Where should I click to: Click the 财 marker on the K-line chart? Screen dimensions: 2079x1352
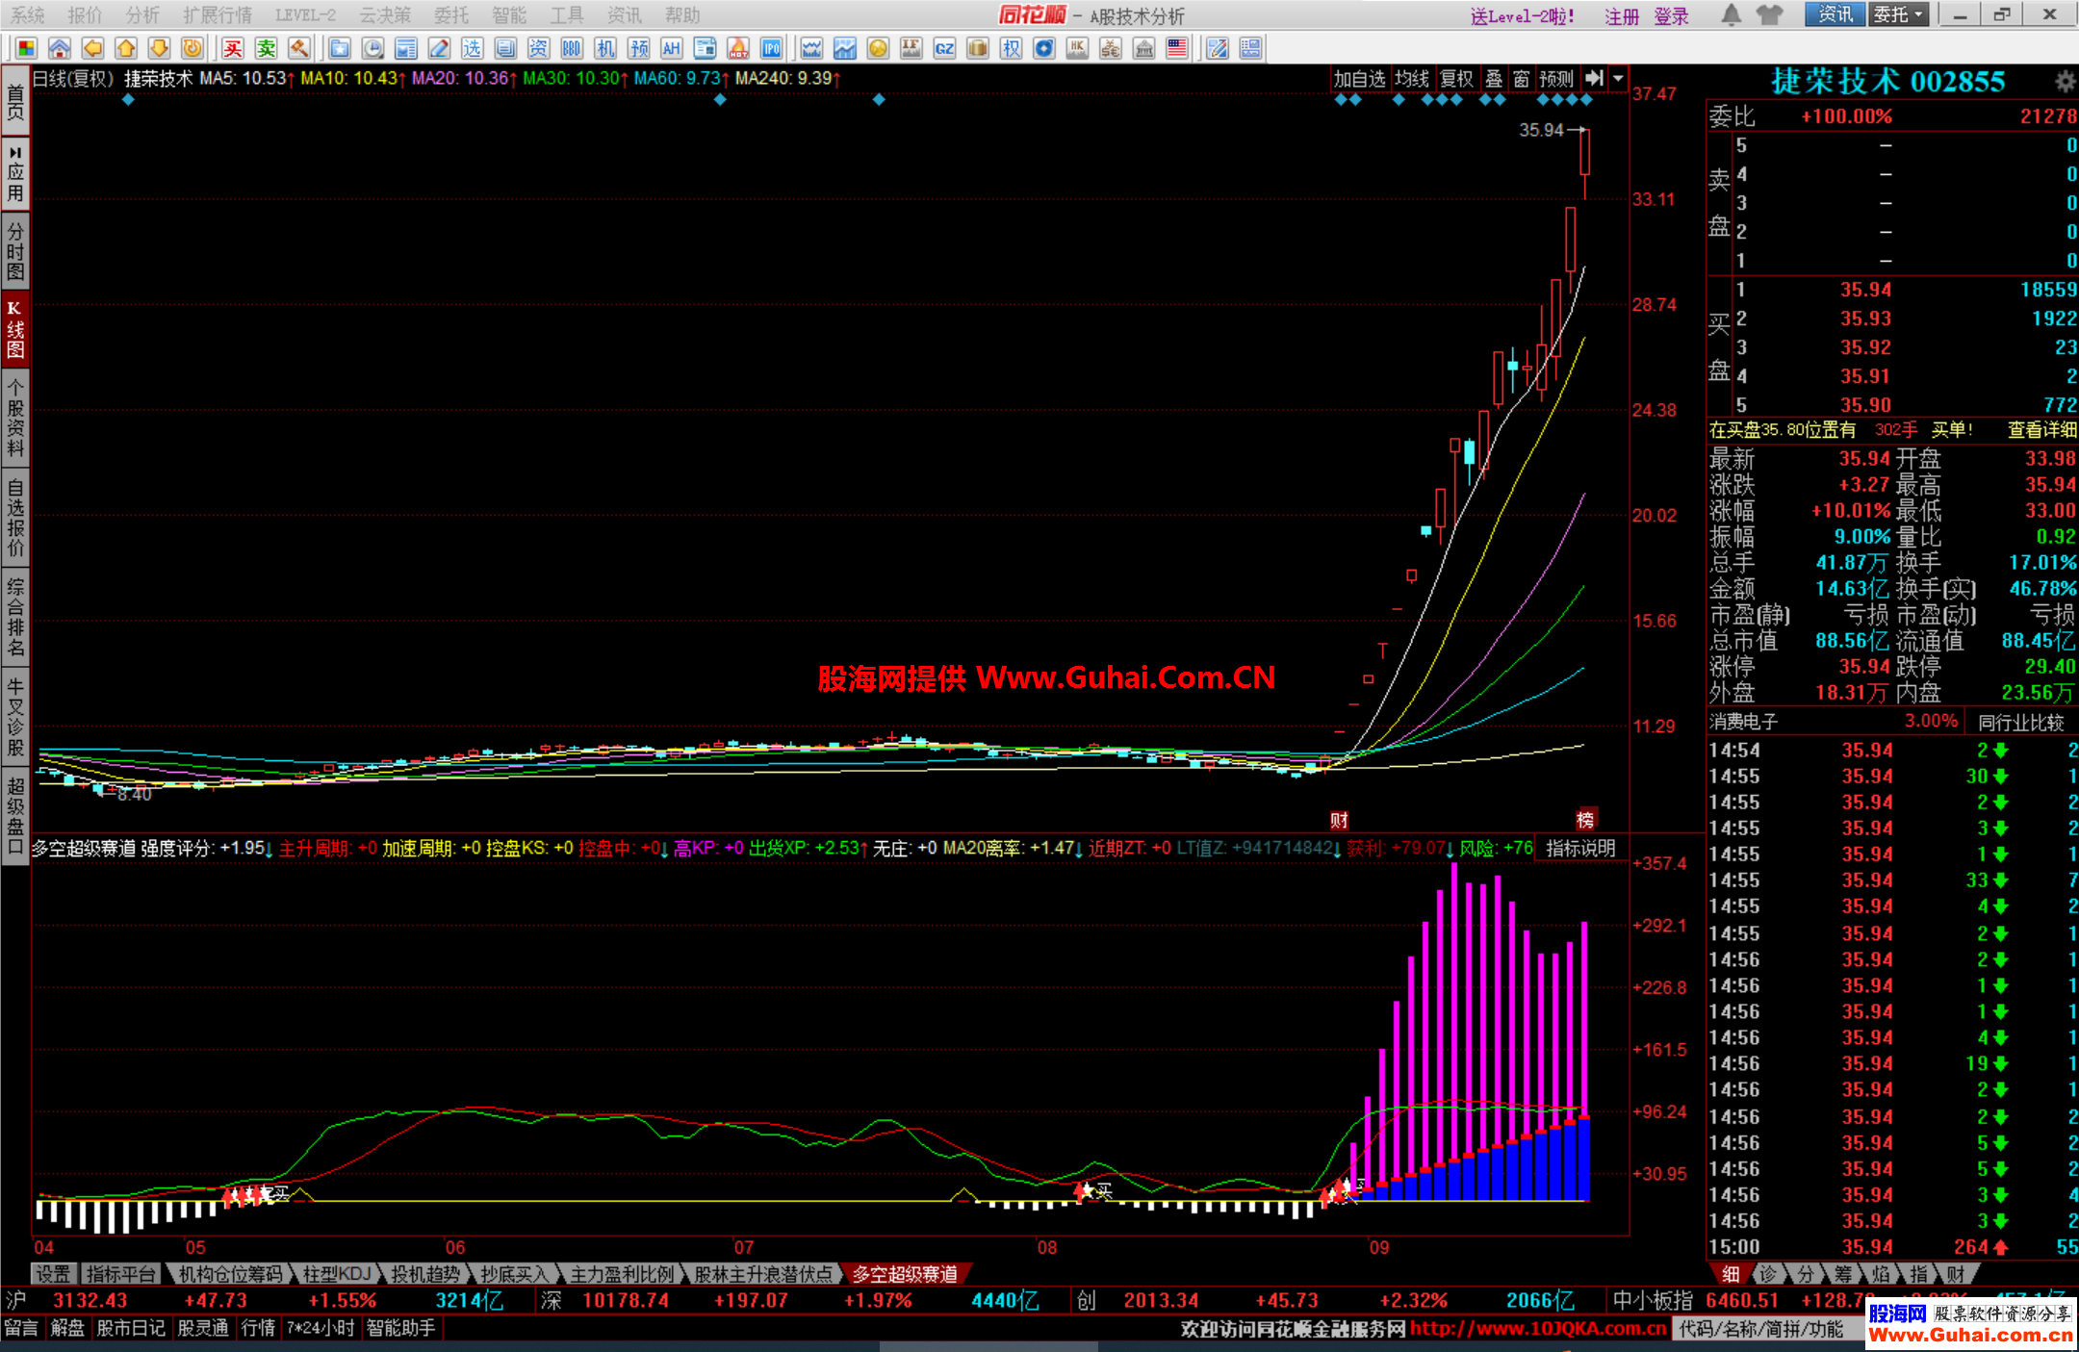1339,820
